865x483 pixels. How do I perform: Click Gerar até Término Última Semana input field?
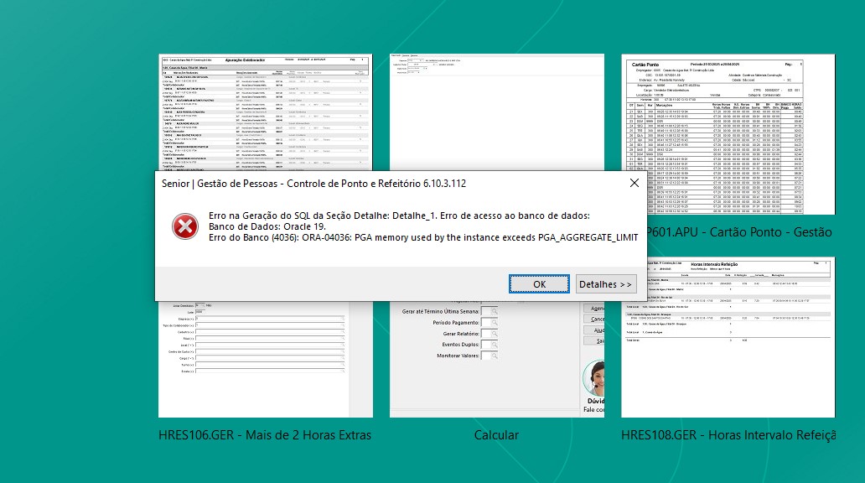point(486,311)
